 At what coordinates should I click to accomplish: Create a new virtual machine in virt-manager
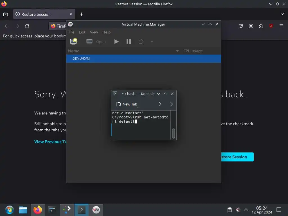coord(73,42)
